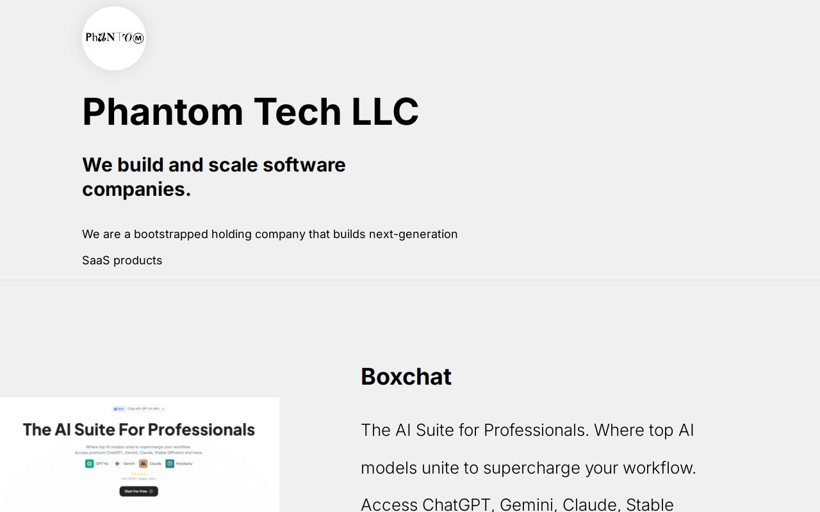Click the Phantom Tech LLC title
Screen dimensions: 820x512
(250, 111)
